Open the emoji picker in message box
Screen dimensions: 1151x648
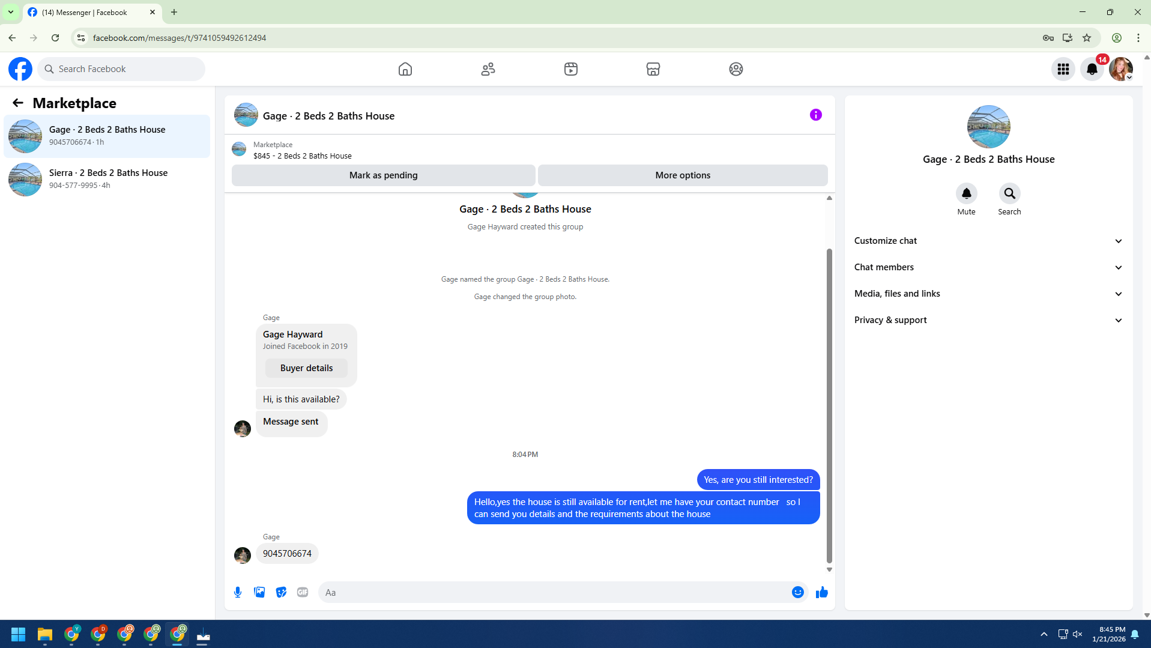point(798,592)
